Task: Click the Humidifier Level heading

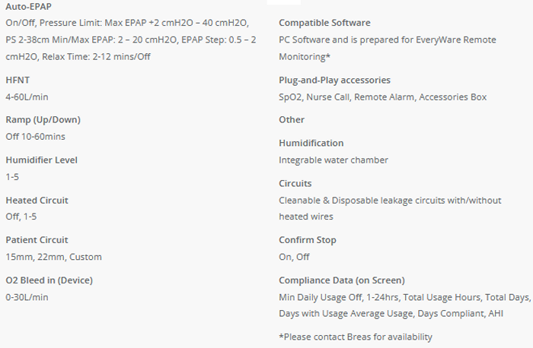Action: pos(41,160)
